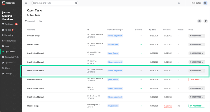Click the Dashboard sidebar icon
This screenshot has height=112, width=210.
point(3,24)
